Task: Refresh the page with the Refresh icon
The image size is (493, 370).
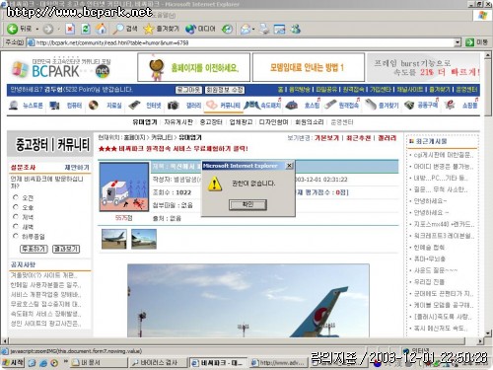Action: pos(86,30)
